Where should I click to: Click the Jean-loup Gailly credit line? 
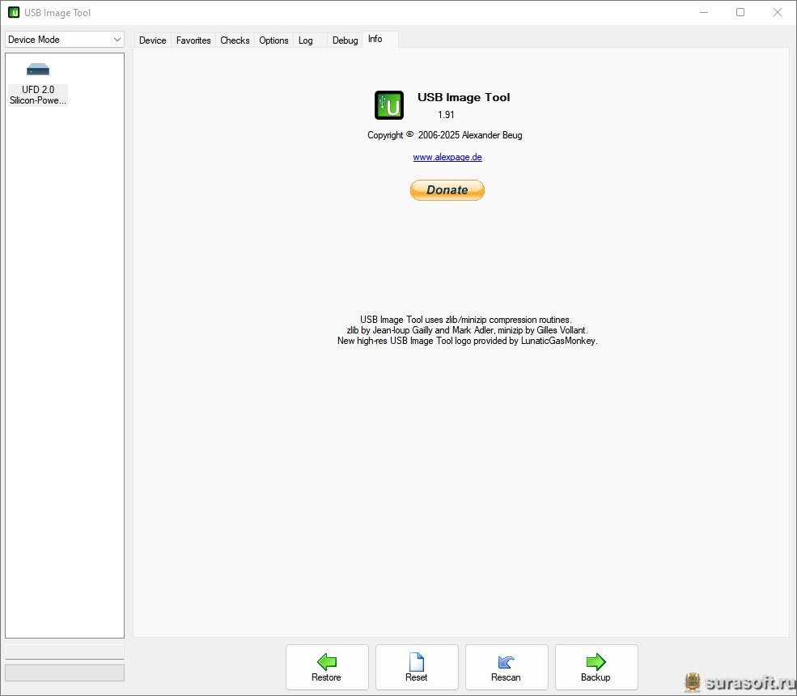467,330
